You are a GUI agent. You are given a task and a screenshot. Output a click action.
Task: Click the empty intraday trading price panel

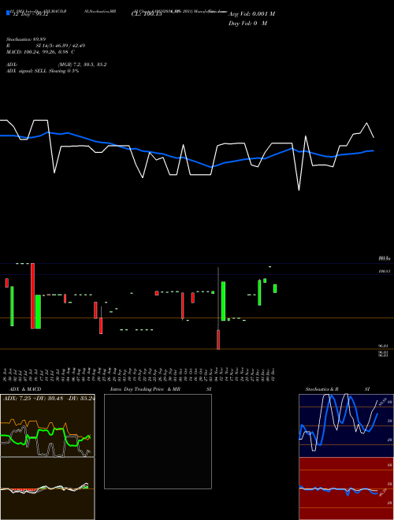pos(158,441)
